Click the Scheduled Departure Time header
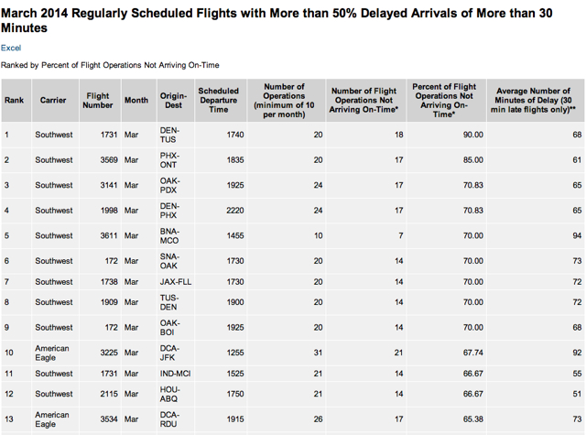This screenshot has width=586, height=435. tap(221, 100)
